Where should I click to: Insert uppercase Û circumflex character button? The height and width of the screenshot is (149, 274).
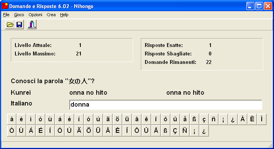point(146,131)
